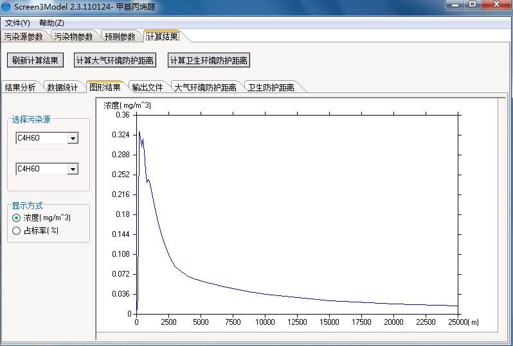Select the 计算结果 tab
The width and height of the screenshot is (513, 346).
[163, 36]
